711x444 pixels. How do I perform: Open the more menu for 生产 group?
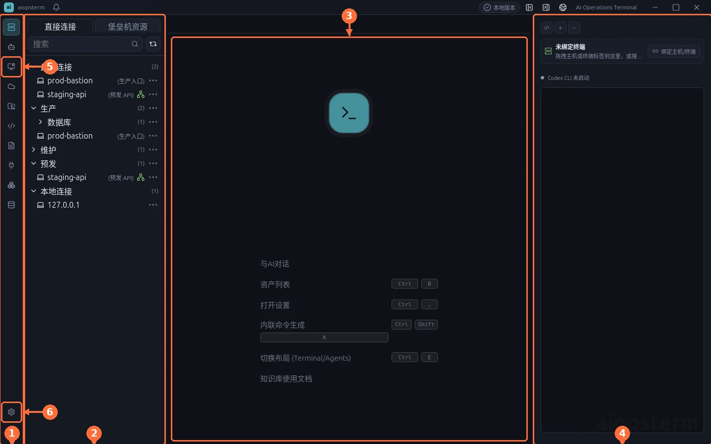153,108
